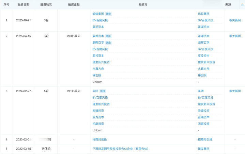This screenshot has width=245, height=154.
Task: Click the 领投 tag next to 蚂蚁集团
Action: pos(108,14)
